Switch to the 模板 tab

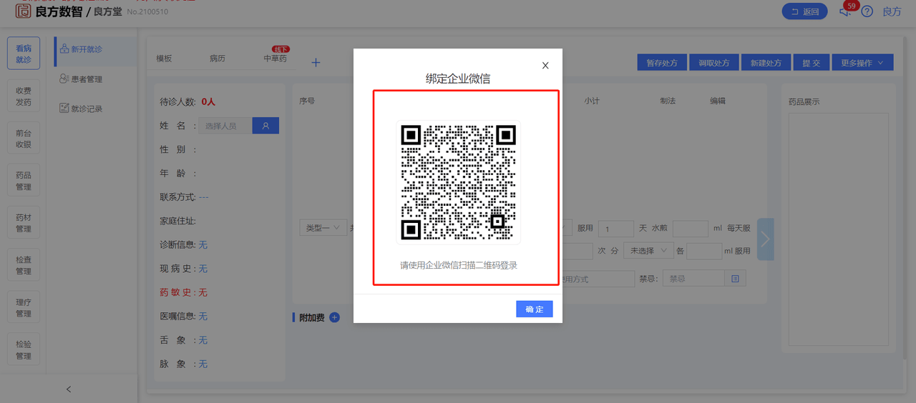point(165,59)
